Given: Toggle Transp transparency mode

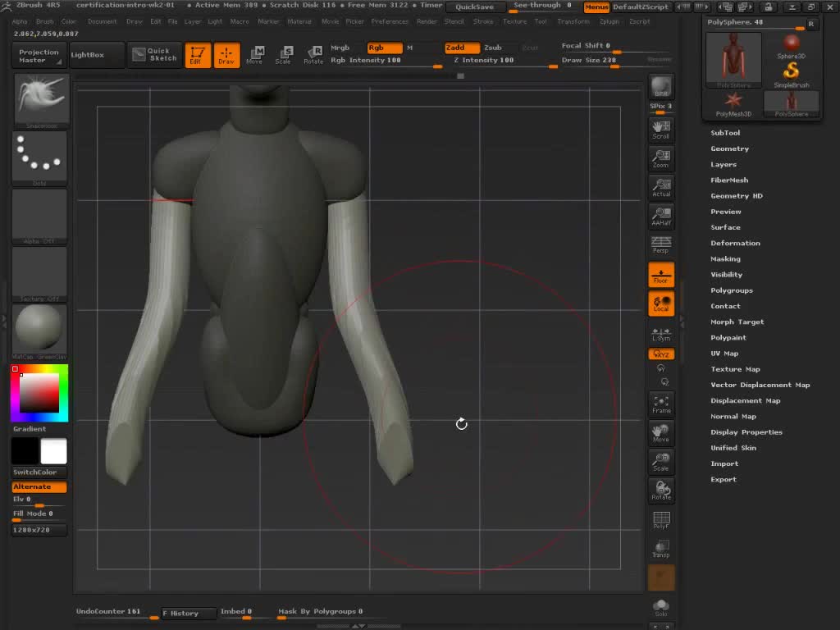Looking at the screenshot, I should (661, 550).
